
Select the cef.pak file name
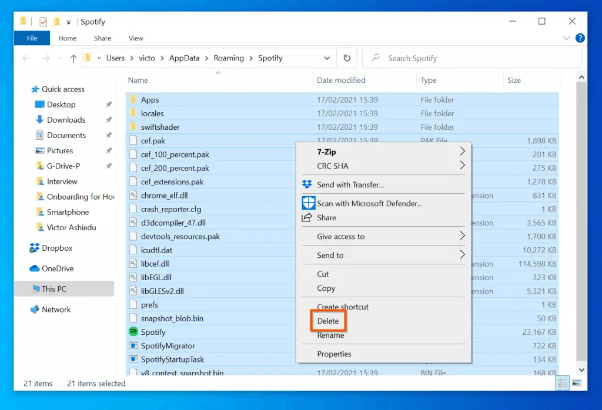(153, 141)
